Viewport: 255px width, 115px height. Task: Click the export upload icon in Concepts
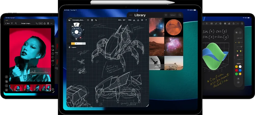tap(138, 20)
